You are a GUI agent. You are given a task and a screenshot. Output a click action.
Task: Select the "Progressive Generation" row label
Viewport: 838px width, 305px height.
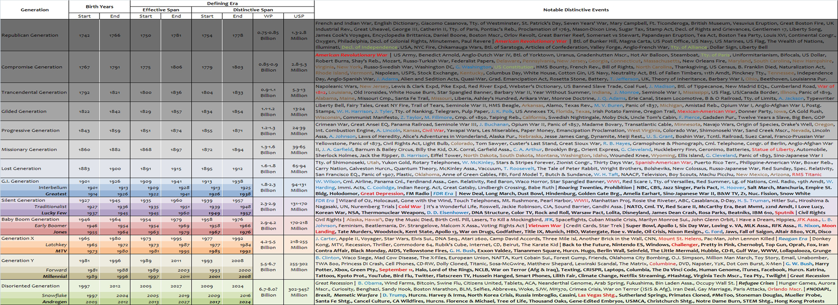coord(34,130)
